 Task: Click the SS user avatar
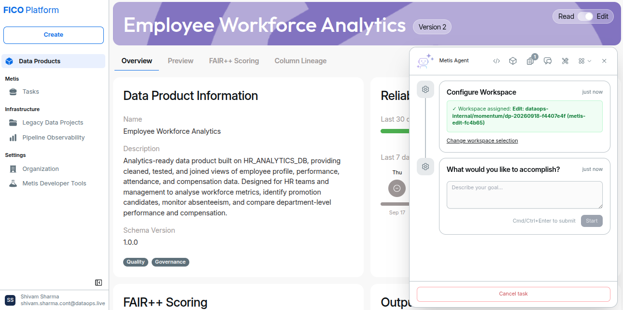pyautogui.click(x=10, y=300)
